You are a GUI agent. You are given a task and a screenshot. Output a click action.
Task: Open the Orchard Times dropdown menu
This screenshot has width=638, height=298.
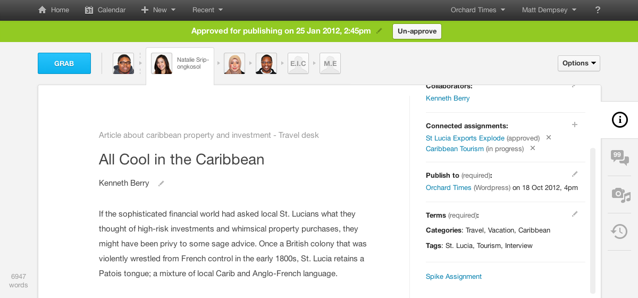pos(477,10)
